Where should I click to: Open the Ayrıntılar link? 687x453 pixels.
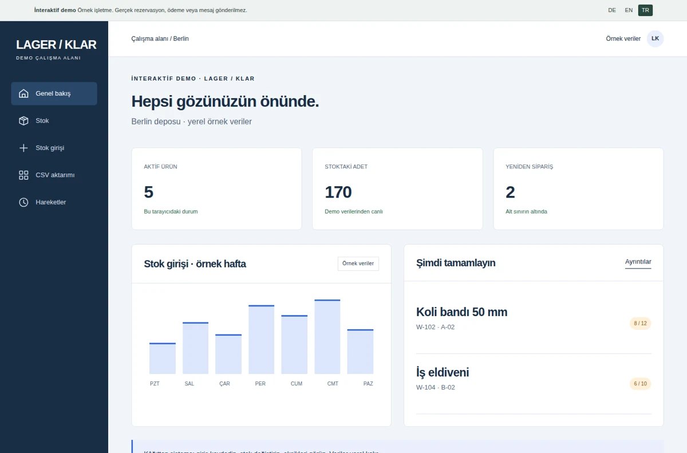point(638,262)
